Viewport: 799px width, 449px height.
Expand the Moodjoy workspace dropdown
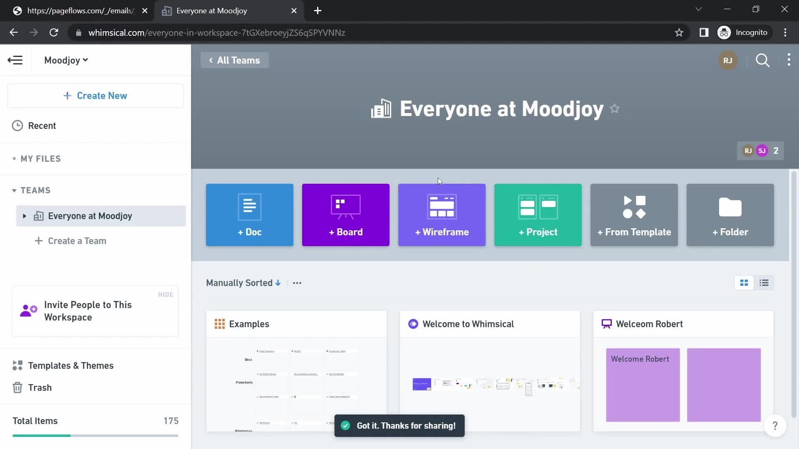coord(66,60)
